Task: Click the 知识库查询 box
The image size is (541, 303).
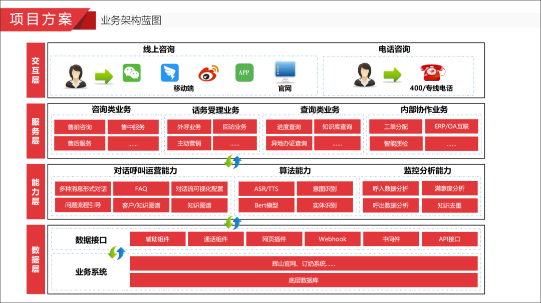Action: [x=337, y=126]
